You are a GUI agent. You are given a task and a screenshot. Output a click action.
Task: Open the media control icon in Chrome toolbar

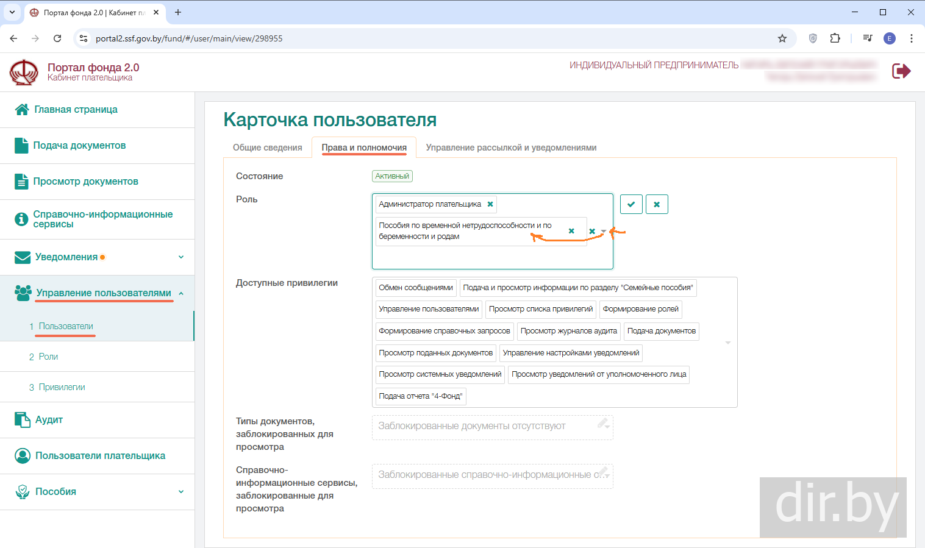[868, 38]
